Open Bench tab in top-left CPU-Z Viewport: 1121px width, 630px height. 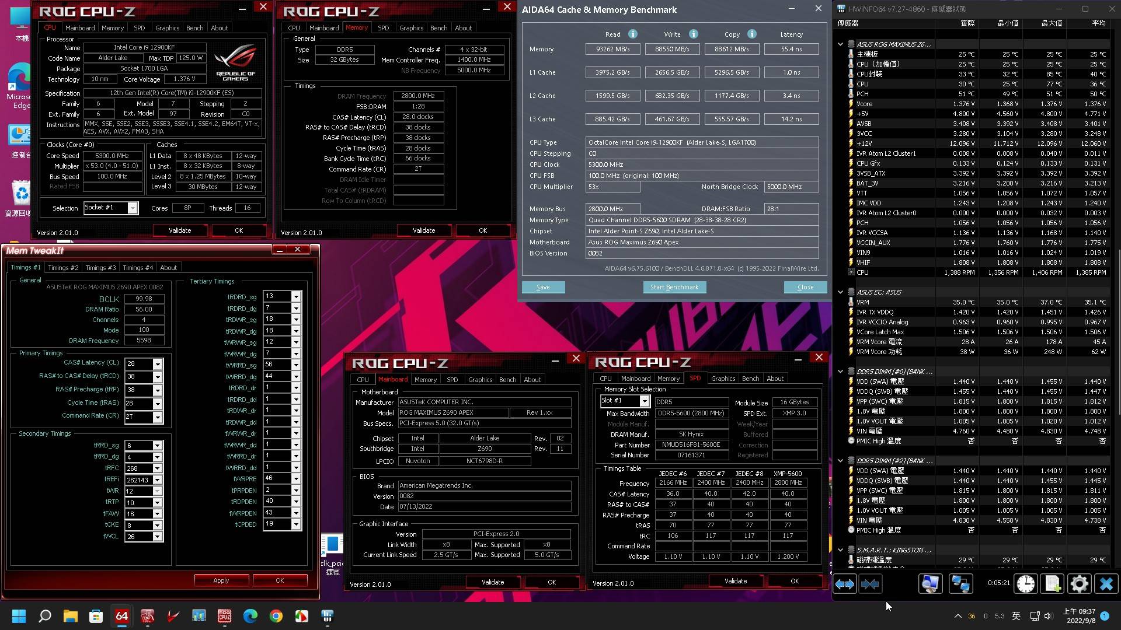coord(194,28)
